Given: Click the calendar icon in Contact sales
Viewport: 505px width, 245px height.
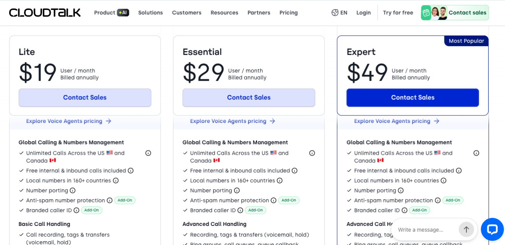Looking at the screenshot, I should tap(426, 13).
